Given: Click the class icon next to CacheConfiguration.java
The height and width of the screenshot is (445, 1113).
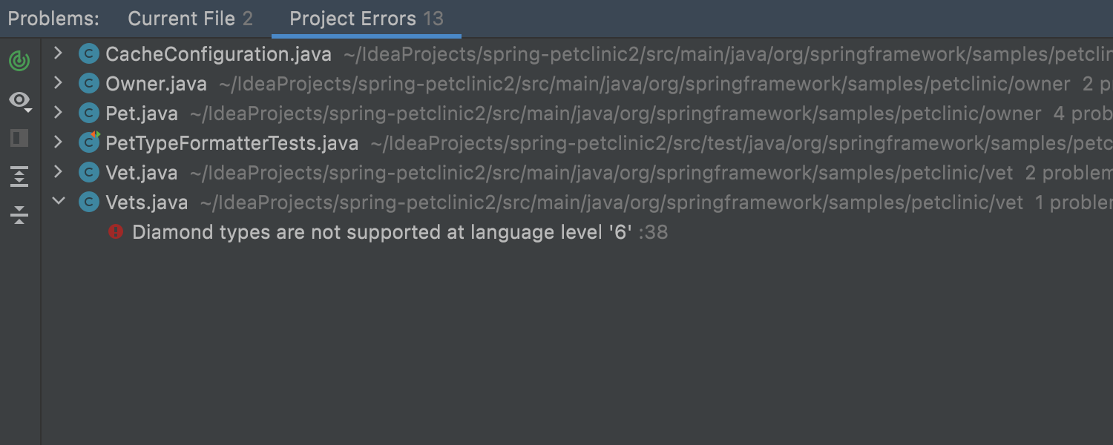Looking at the screenshot, I should pyautogui.click(x=88, y=53).
